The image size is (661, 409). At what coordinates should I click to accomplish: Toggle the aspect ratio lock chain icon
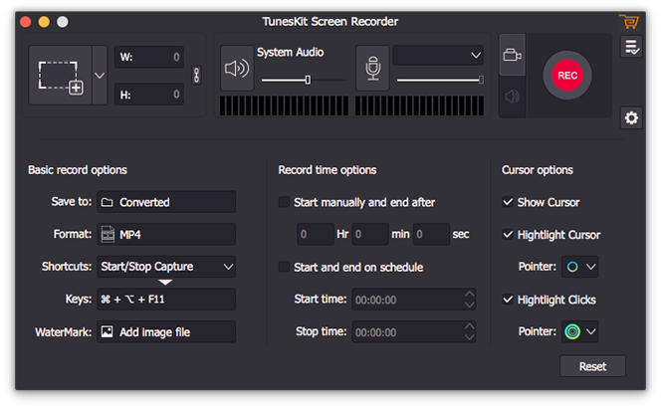(x=196, y=76)
